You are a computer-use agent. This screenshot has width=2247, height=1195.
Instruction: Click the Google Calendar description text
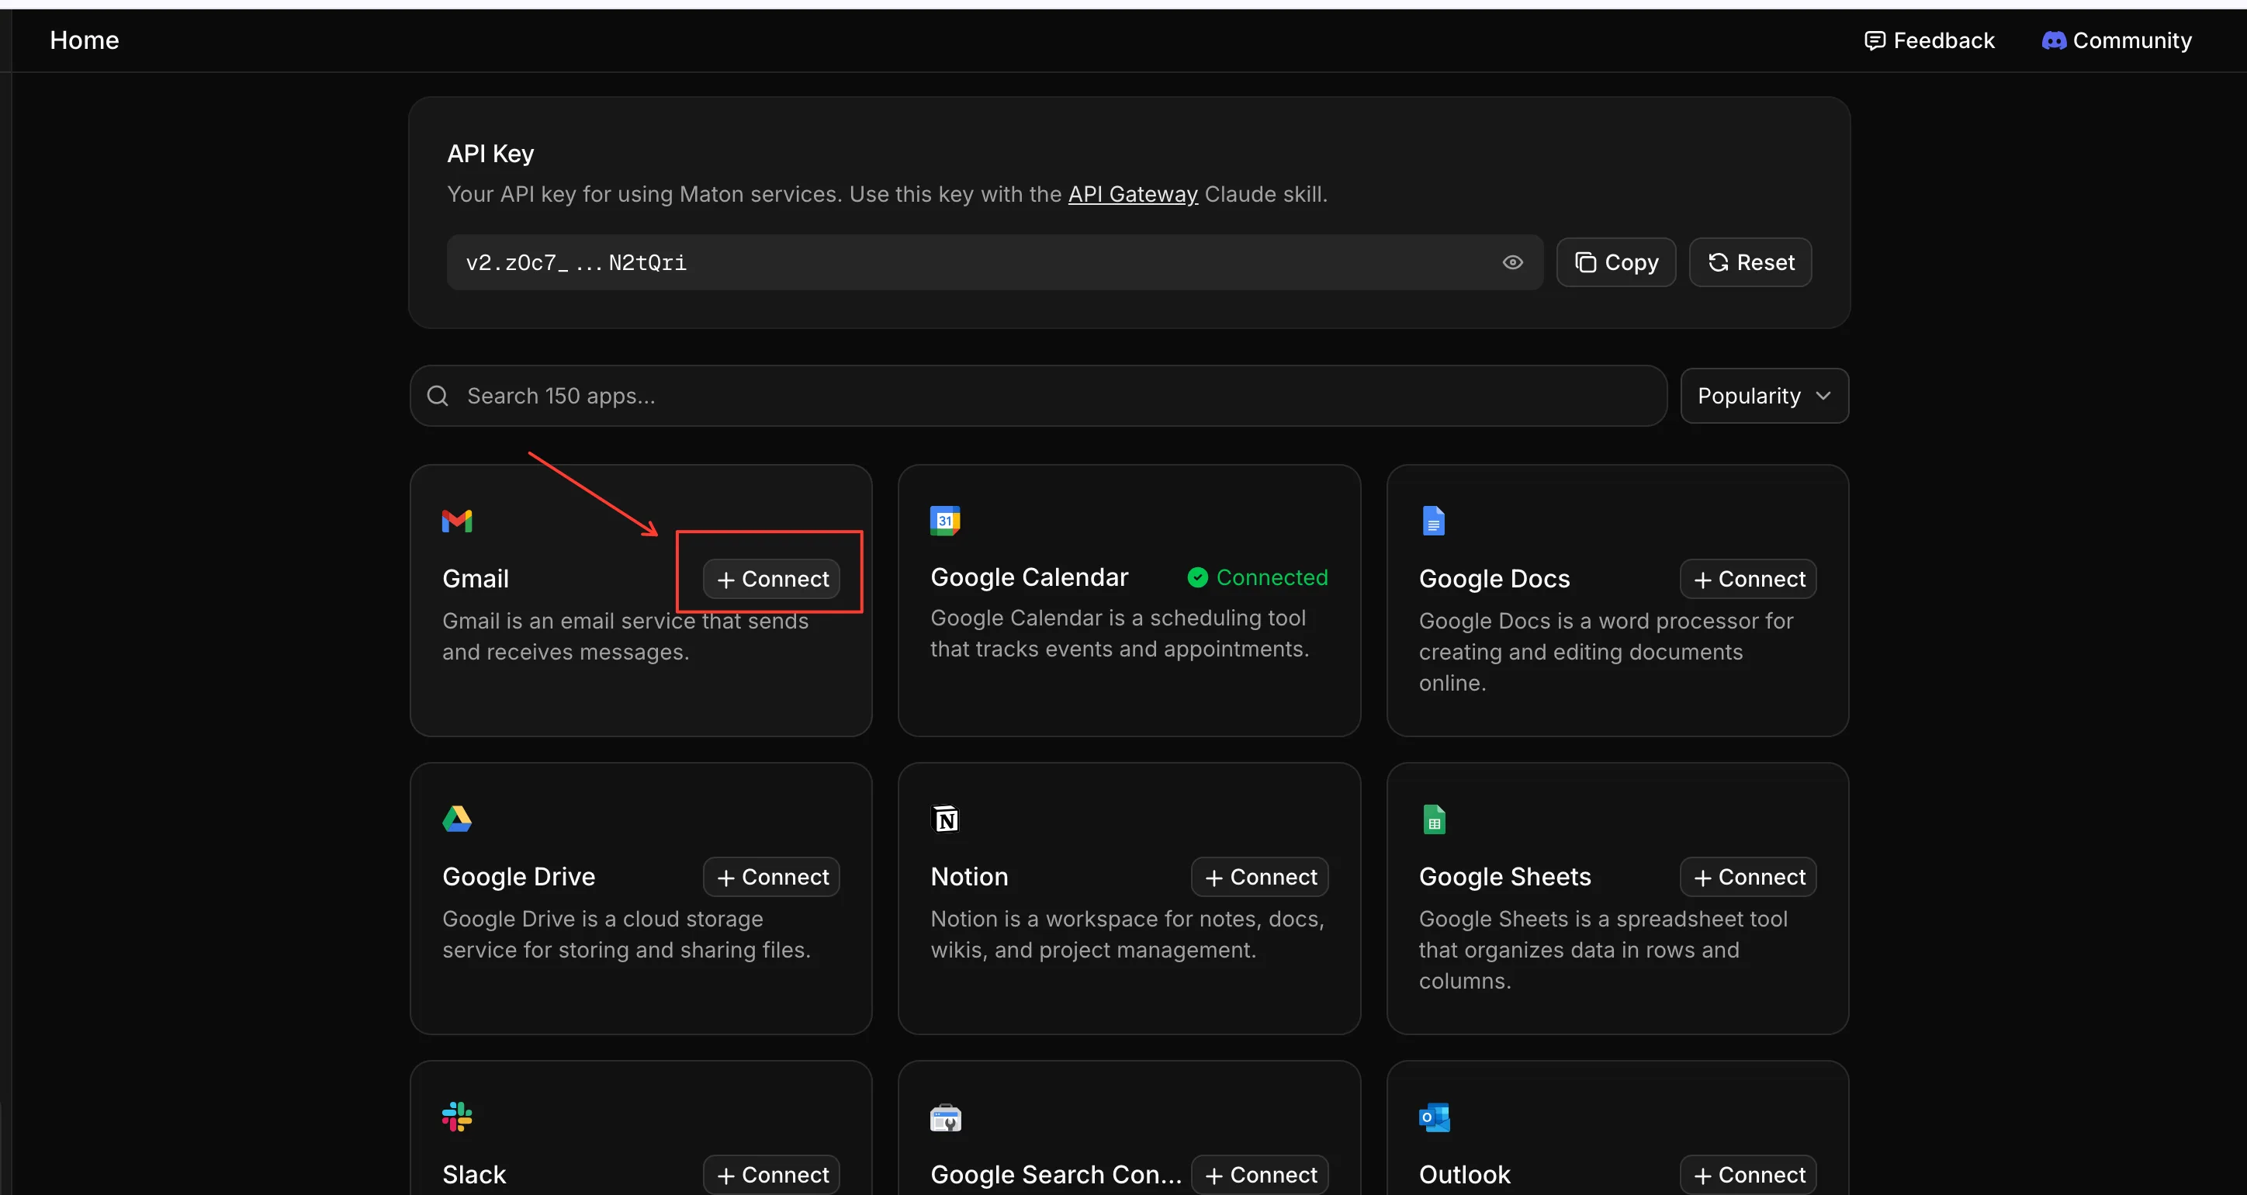tap(1119, 633)
